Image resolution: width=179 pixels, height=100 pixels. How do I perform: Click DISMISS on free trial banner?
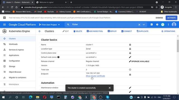[x=159, y=18]
